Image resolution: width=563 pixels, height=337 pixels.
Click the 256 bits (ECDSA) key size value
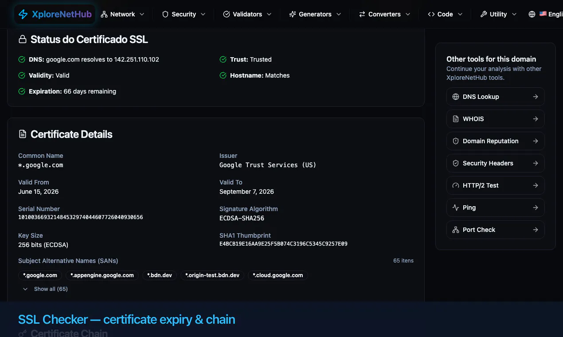[x=43, y=245]
